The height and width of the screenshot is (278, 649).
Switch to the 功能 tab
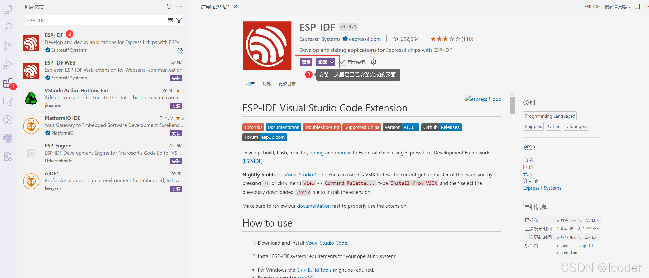pos(267,84)
